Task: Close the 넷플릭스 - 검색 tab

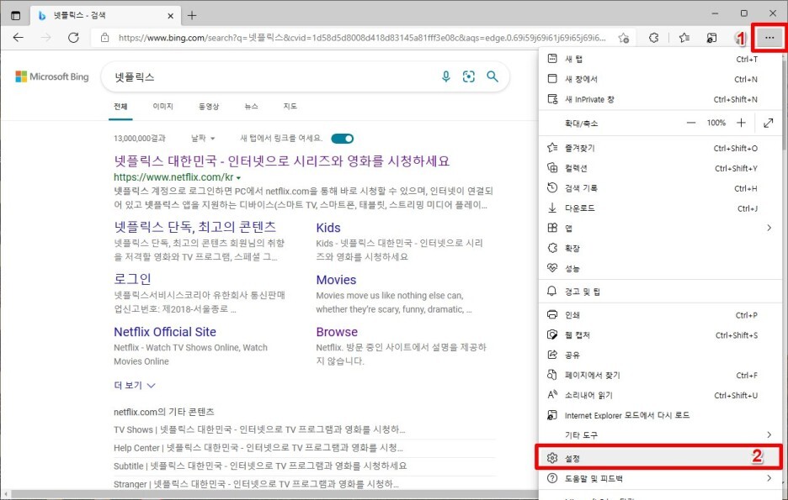Action: tap(170, 16)
